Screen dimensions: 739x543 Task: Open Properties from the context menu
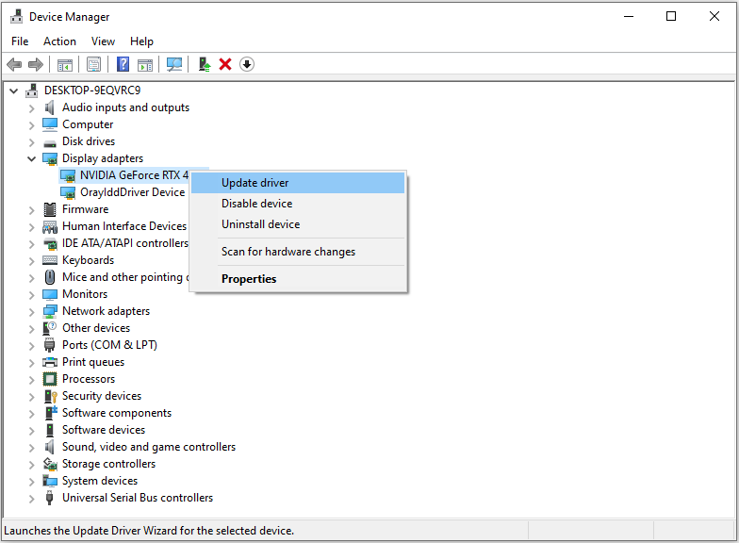(x=249, y=279)
